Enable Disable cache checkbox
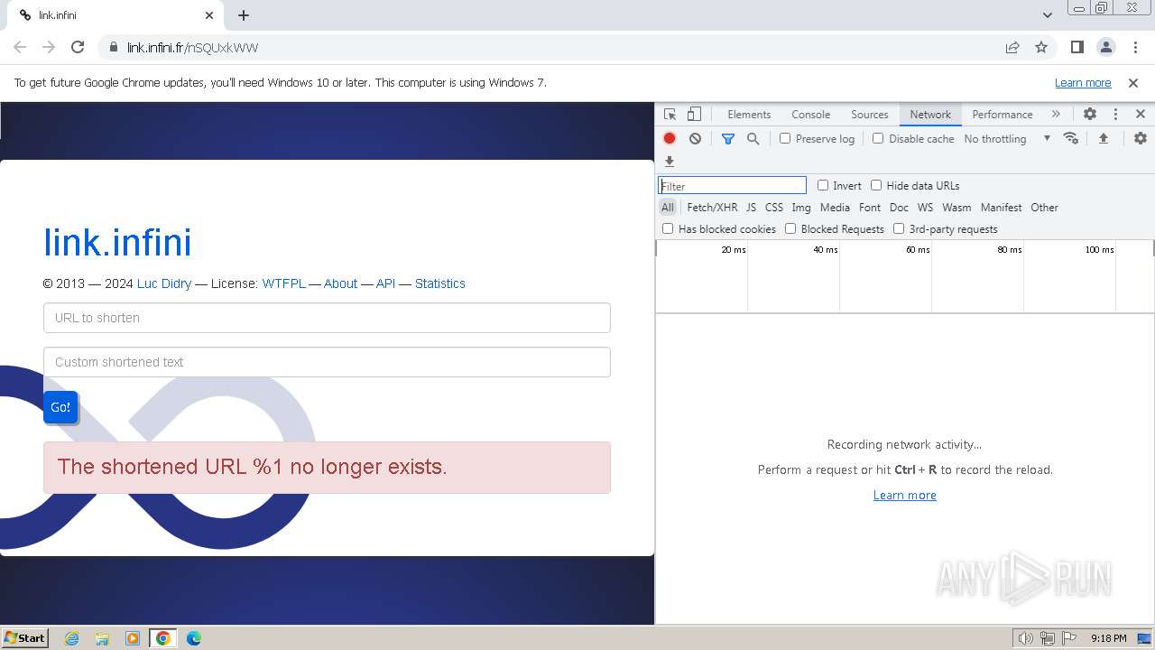The height and width of the screenshot is (650, 1155). point(878,138)
